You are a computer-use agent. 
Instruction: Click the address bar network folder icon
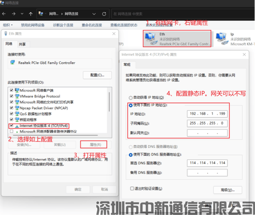click(41, 14)
